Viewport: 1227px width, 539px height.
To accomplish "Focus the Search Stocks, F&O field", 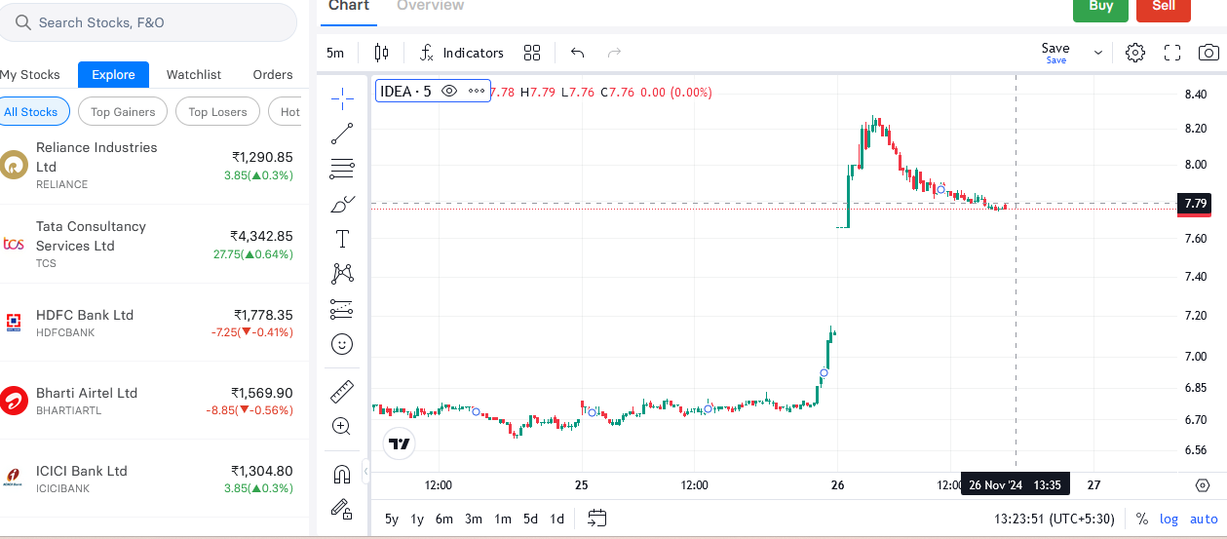I will pos(148,22).
